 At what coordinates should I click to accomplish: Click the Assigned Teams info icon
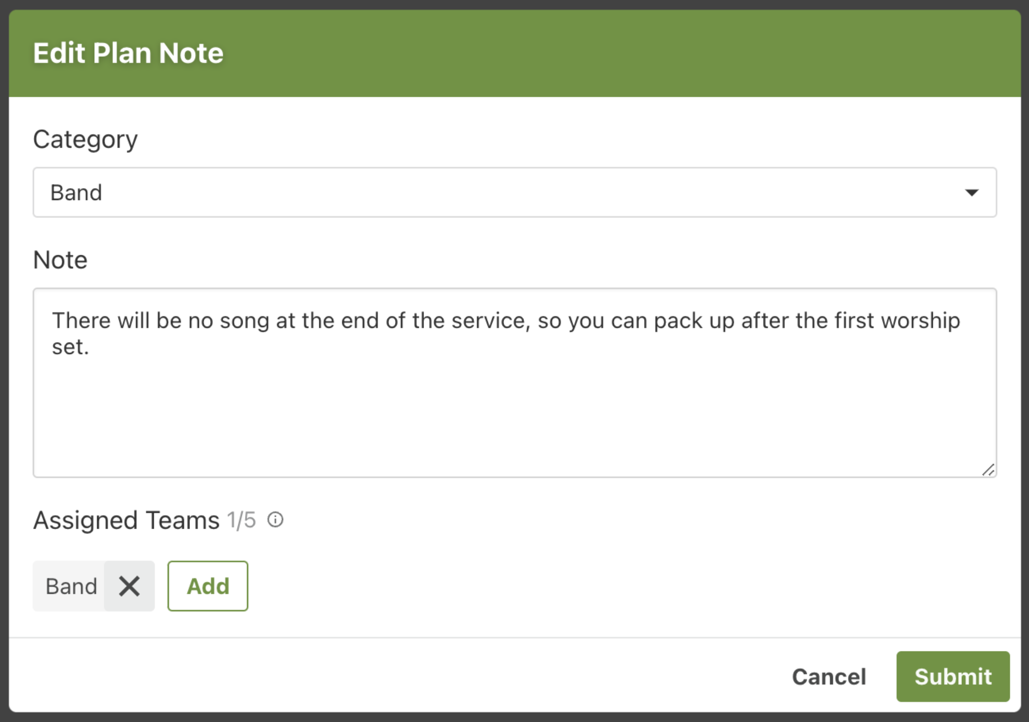pos(276,520)
